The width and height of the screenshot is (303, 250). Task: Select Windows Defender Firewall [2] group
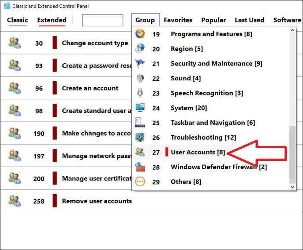pyautogui.click(x=219, y=167)
